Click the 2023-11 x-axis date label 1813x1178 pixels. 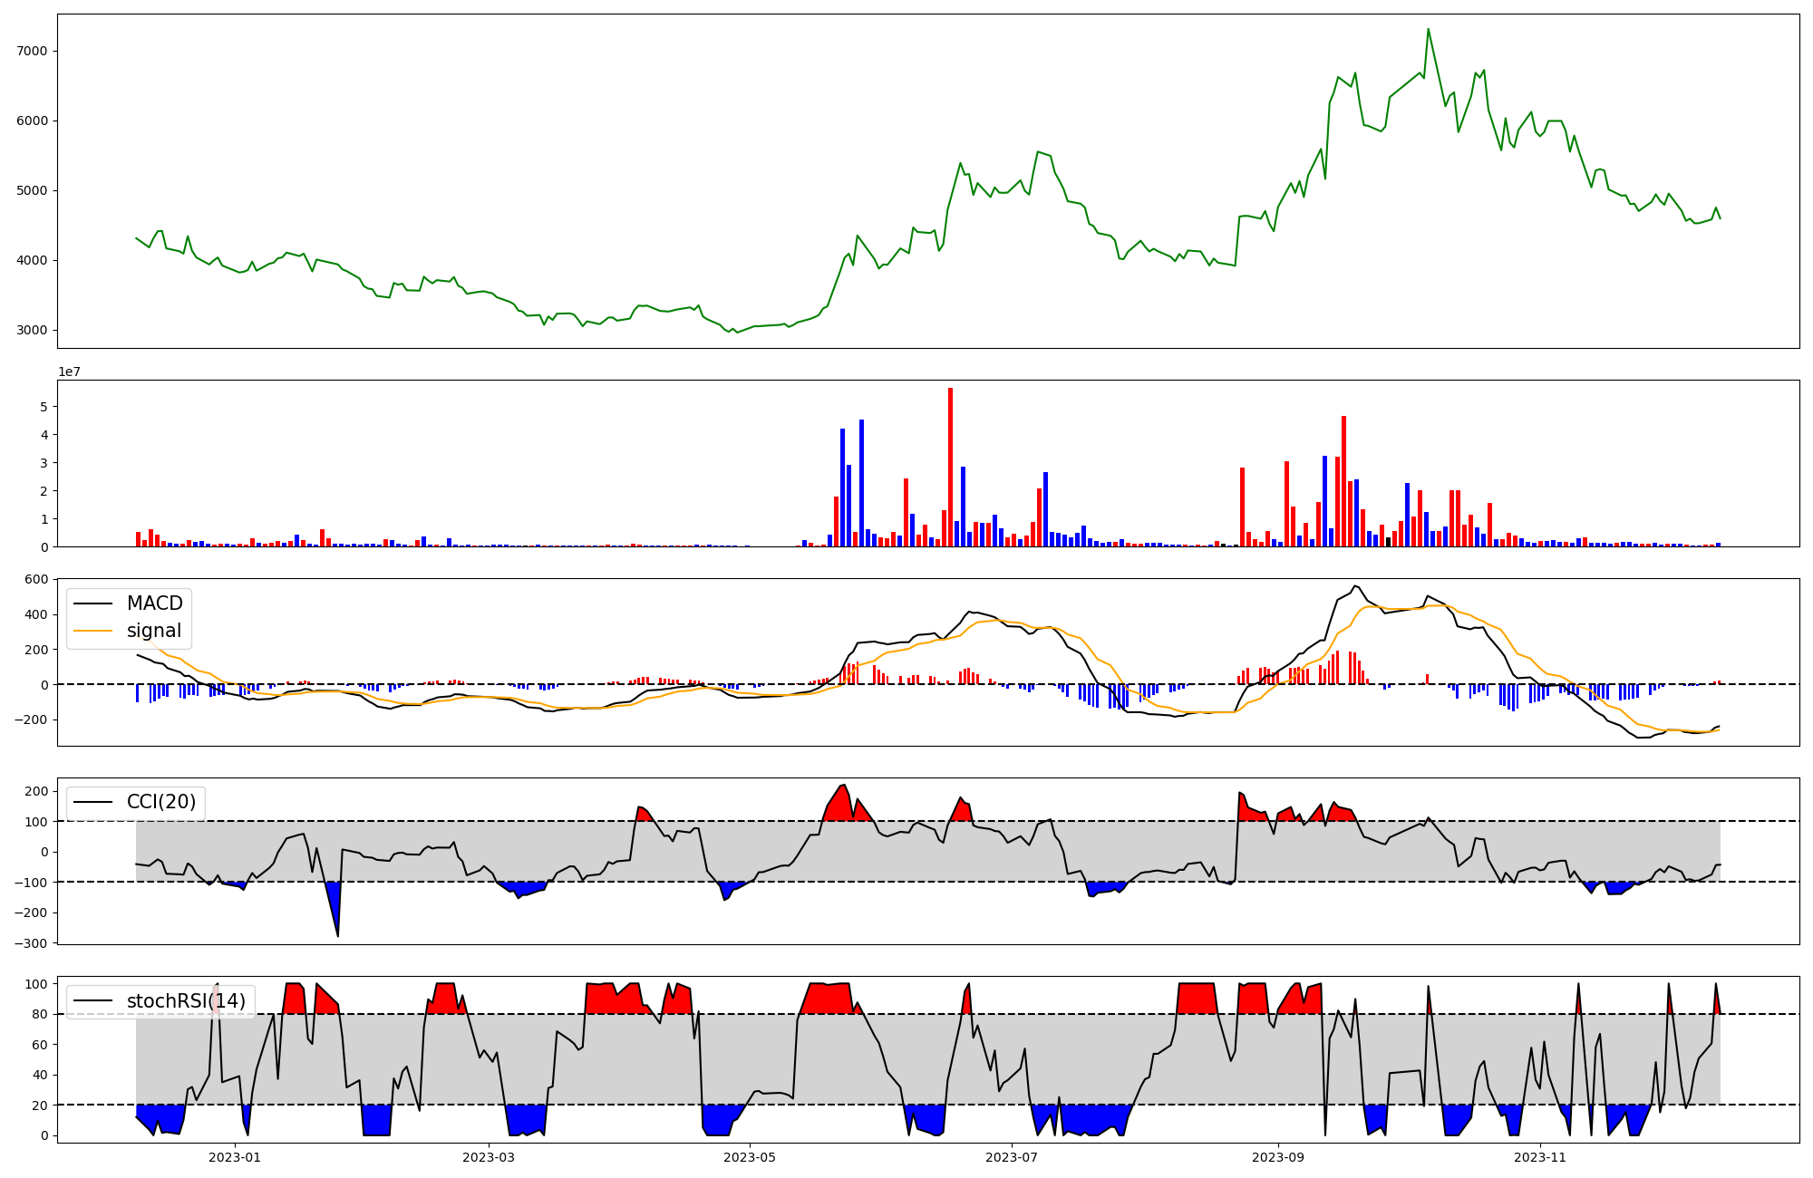click(x=1540, y=1157)
